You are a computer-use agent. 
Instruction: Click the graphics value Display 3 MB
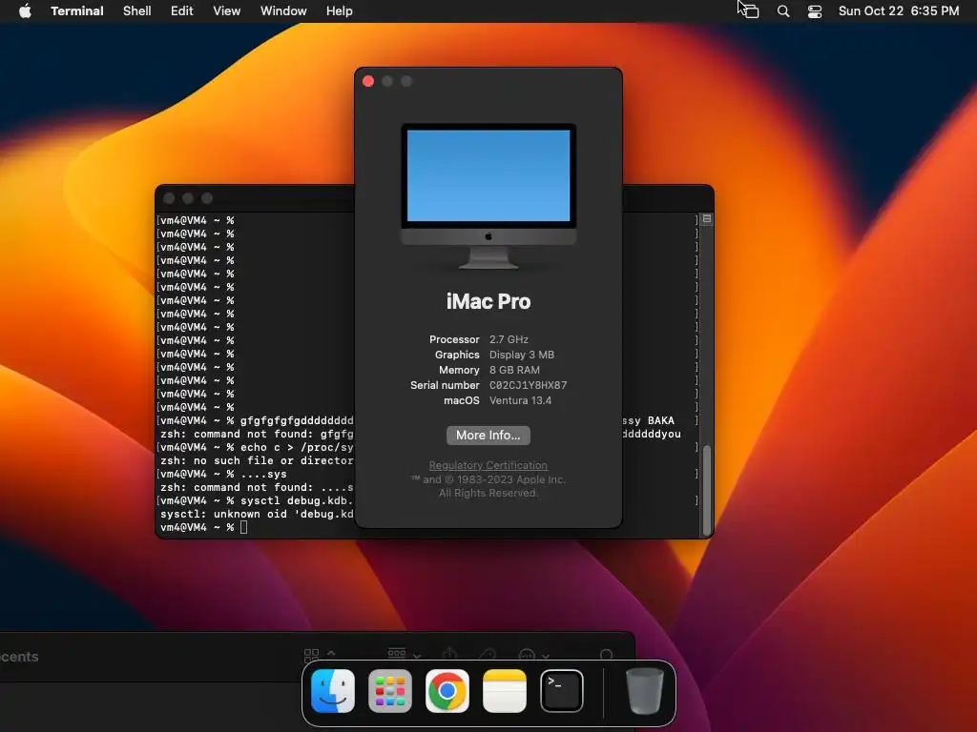coord(522,355)
